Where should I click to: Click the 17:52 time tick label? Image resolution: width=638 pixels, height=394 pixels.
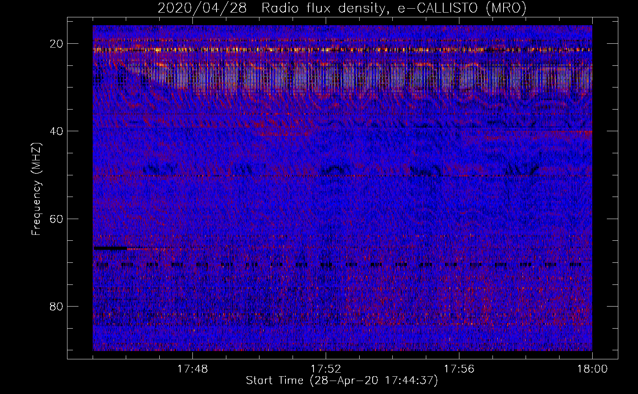(x=326, y=369)
